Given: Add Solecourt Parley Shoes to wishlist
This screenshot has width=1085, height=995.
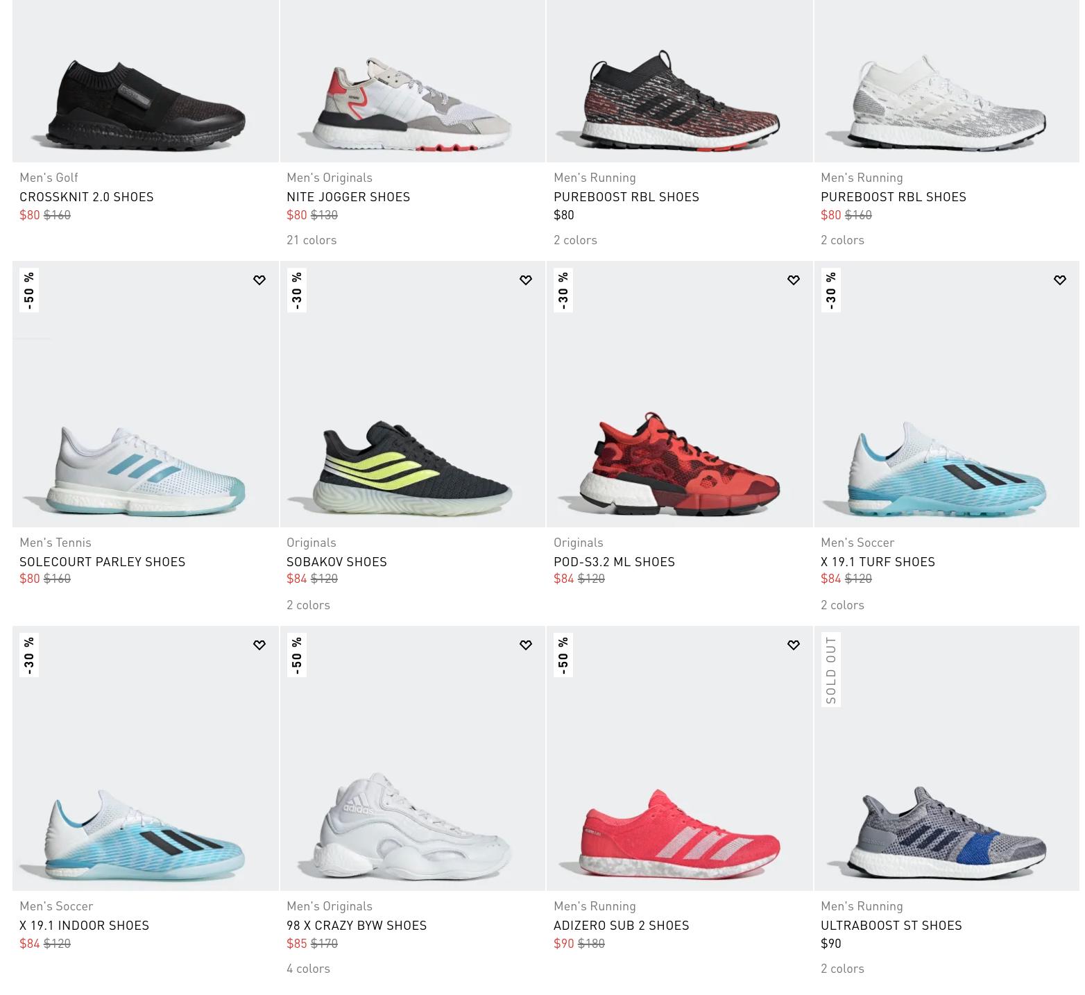Looking at the screenshot, I should tap(259, 280).
